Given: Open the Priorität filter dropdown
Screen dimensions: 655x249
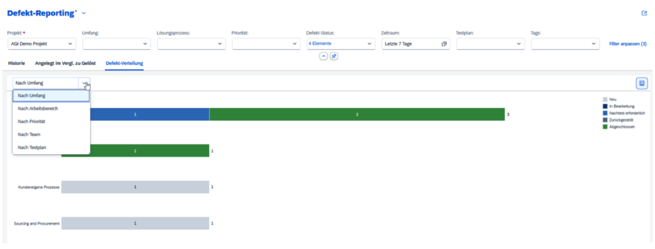Looking at the screenshot, I should coord(265,44).
